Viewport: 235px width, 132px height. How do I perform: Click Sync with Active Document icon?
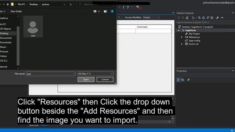[x=199, y=18]
